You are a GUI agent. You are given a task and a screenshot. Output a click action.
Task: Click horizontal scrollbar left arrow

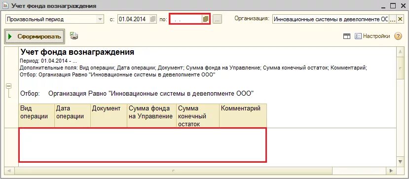(x=9, y=171)
